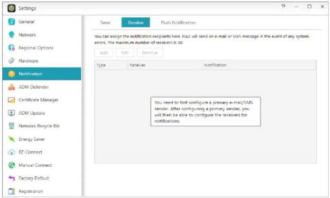Image resolution: width=330 pixels, height=198 pixels.
Task: Click the ADM Update icon
Action: pyautogui.click(x=12, y=113)
